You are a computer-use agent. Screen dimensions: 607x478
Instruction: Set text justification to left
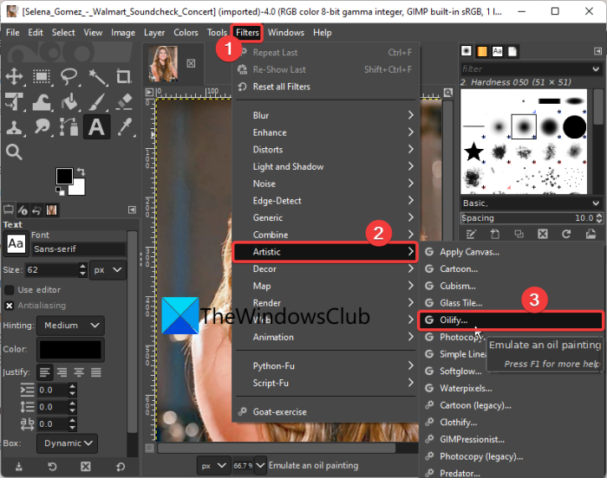coord(45,372)
